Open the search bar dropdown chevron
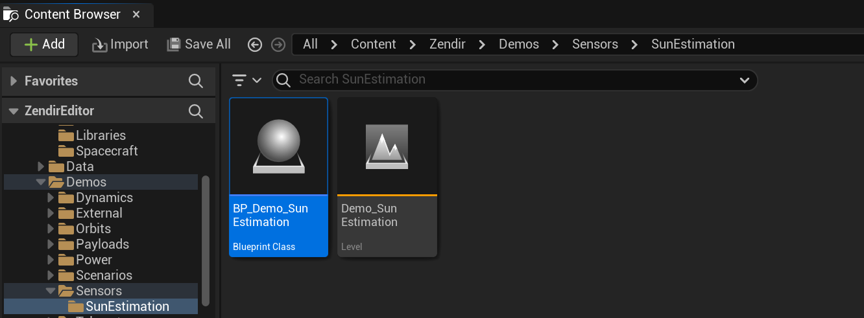Viewport: 864px width, 318px height. point(744,80)
